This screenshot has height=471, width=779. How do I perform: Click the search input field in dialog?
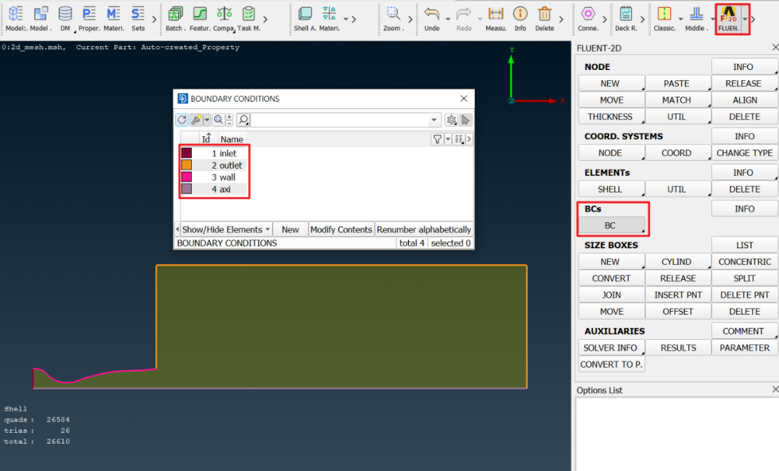(339, 120)
